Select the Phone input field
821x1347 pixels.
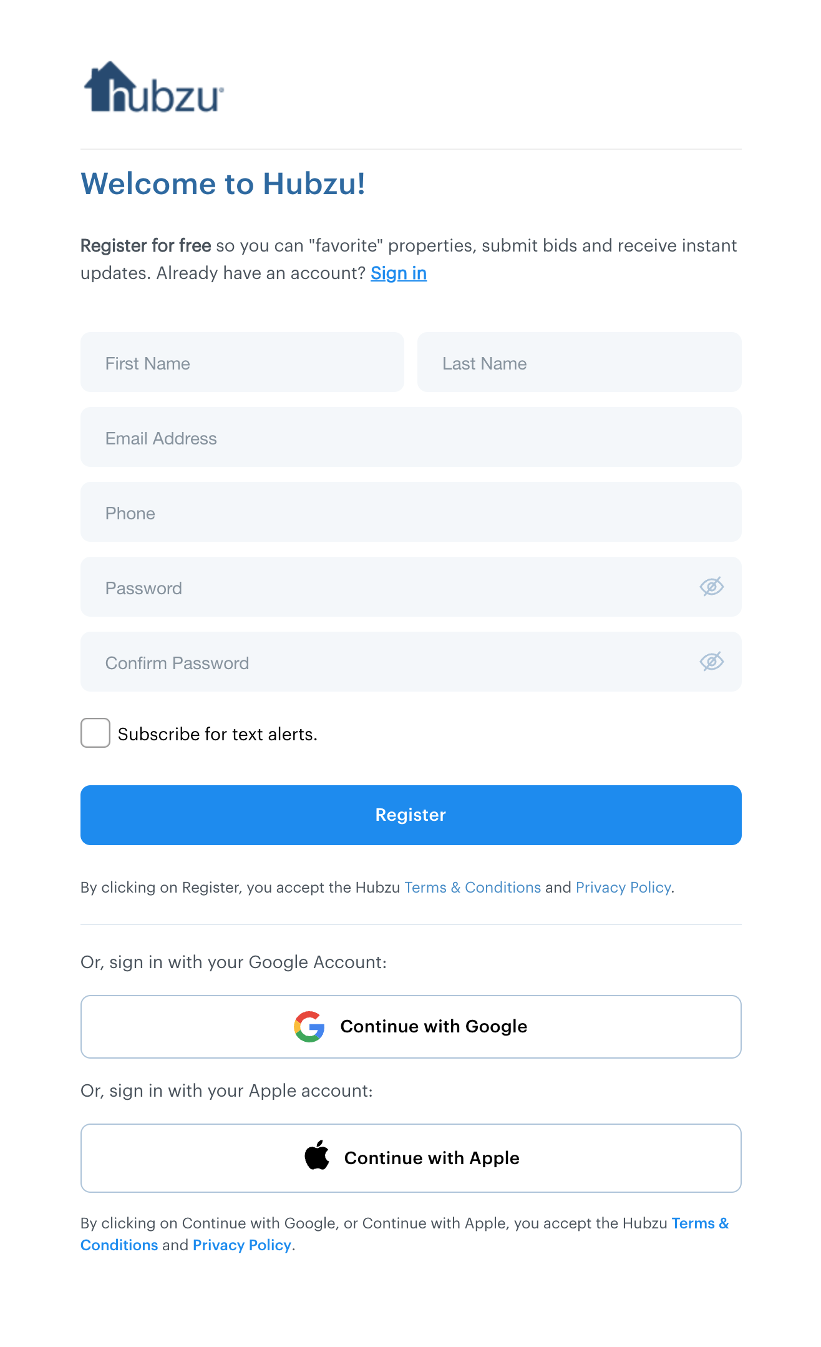pyautogui.click(x=410, y=512)
